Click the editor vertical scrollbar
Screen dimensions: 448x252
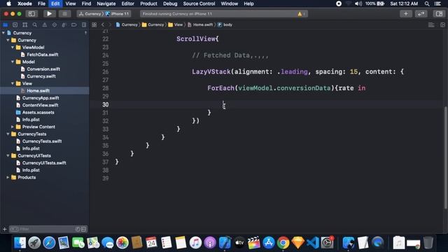pos(445,157)
